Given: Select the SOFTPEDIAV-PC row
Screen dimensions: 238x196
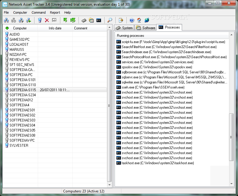Looking at the screenshot, I should click(x=55, y=140).
